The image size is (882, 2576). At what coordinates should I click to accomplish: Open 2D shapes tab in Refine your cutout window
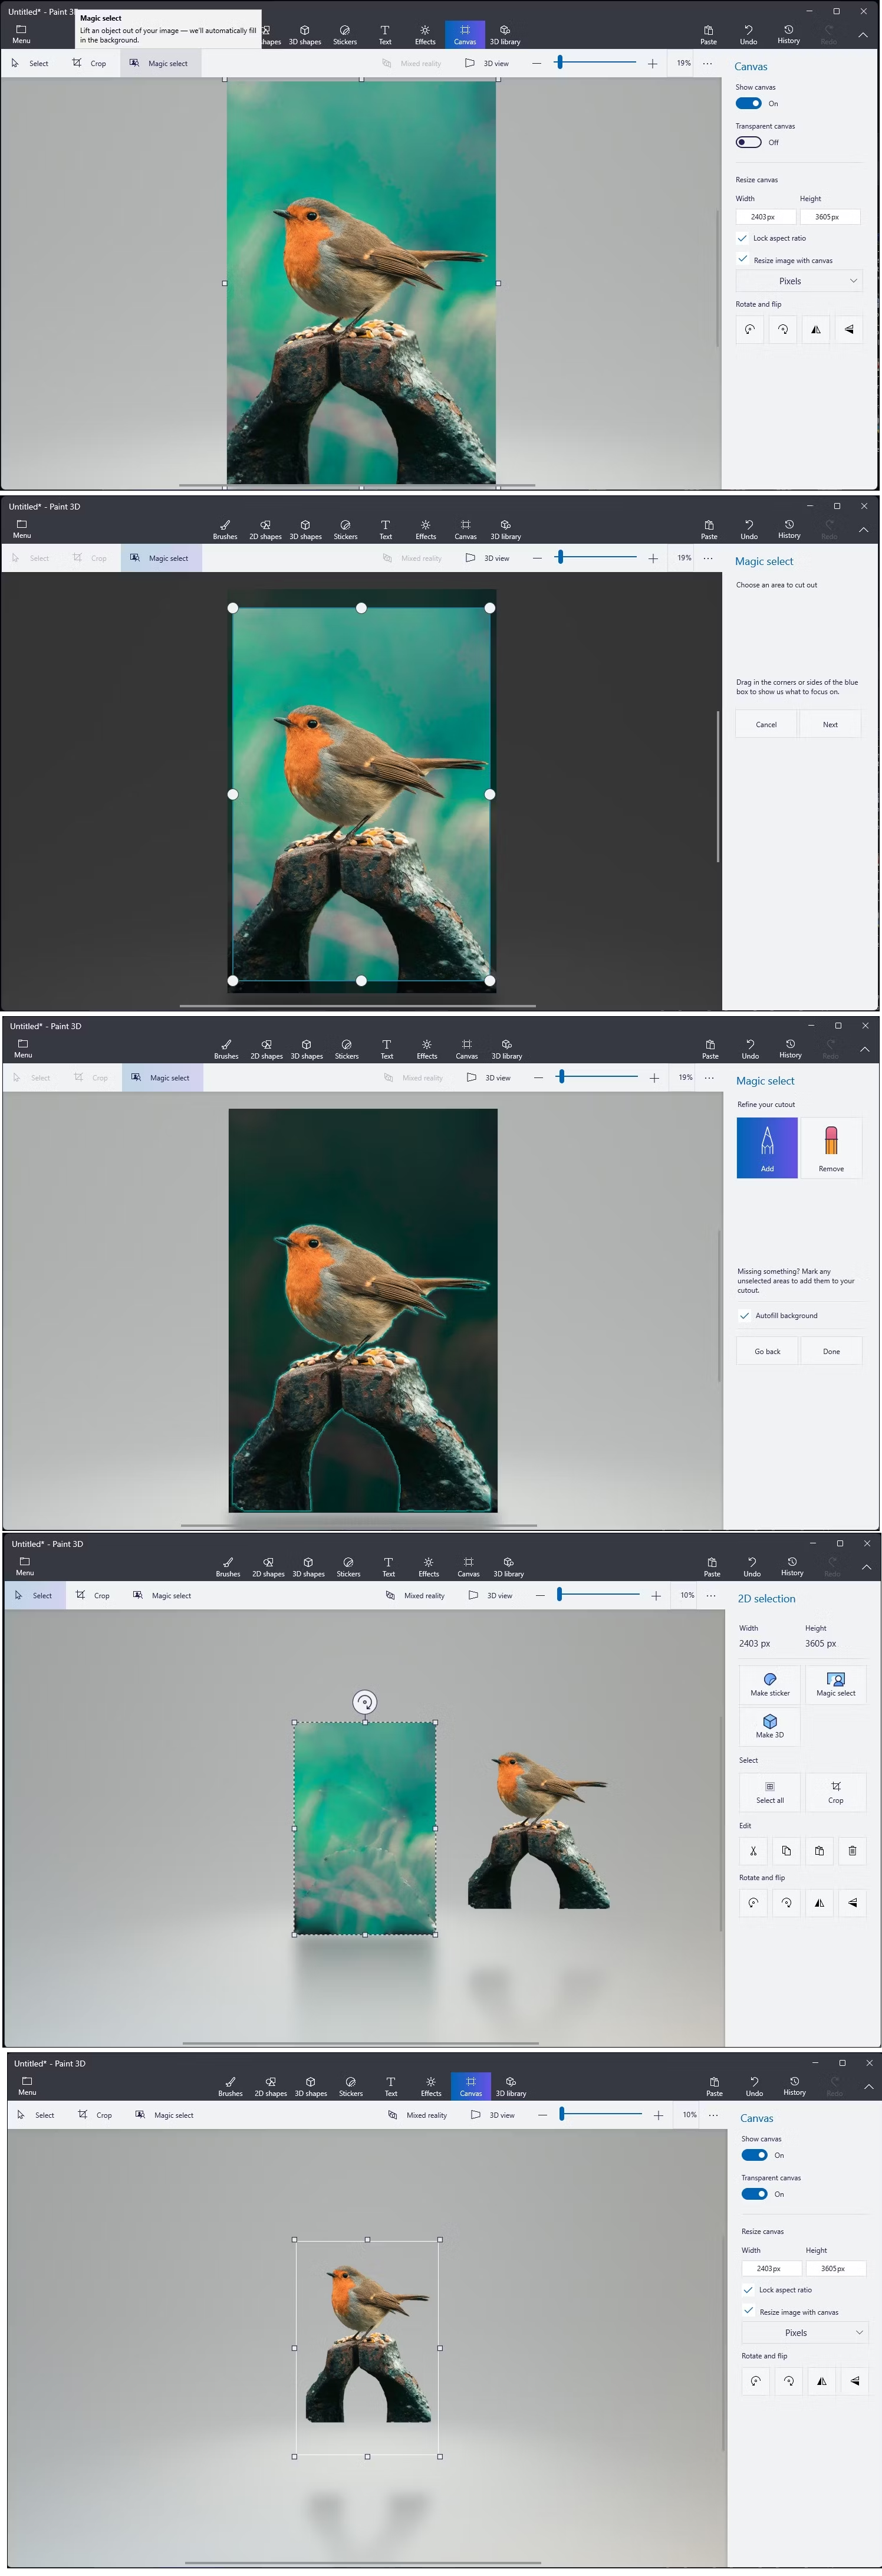[266, 1048]
